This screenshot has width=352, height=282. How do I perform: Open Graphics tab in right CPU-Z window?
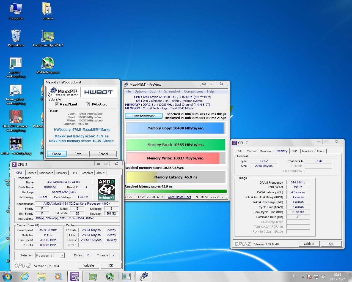click(x=307, y=151)
